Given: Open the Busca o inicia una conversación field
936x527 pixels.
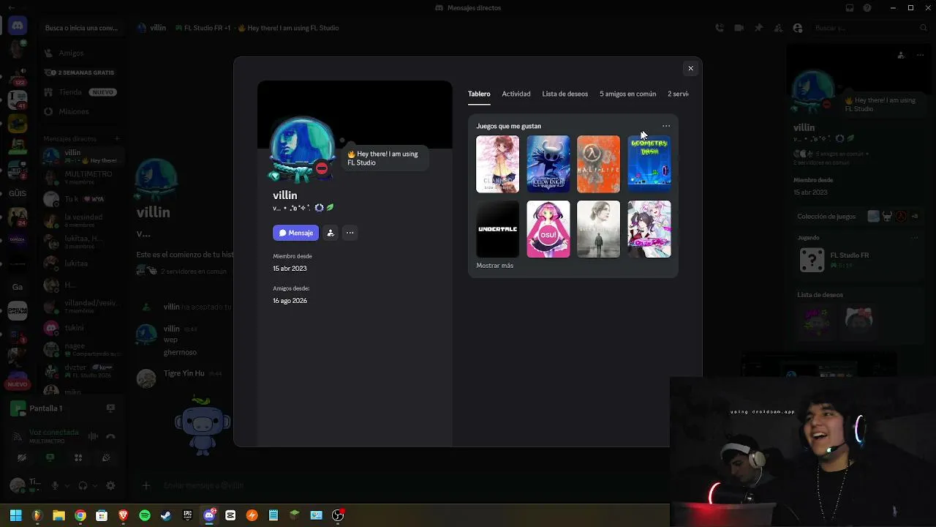Looking at the screenshot, I should (81, 28).
